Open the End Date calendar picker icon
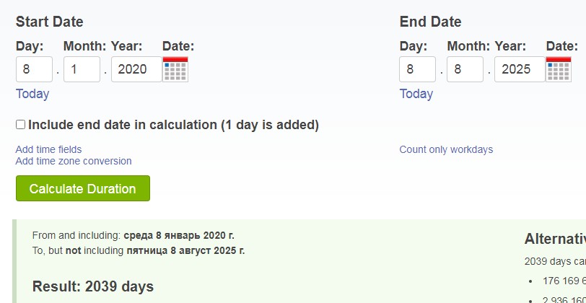586x303 pixels. pos(559,69)
